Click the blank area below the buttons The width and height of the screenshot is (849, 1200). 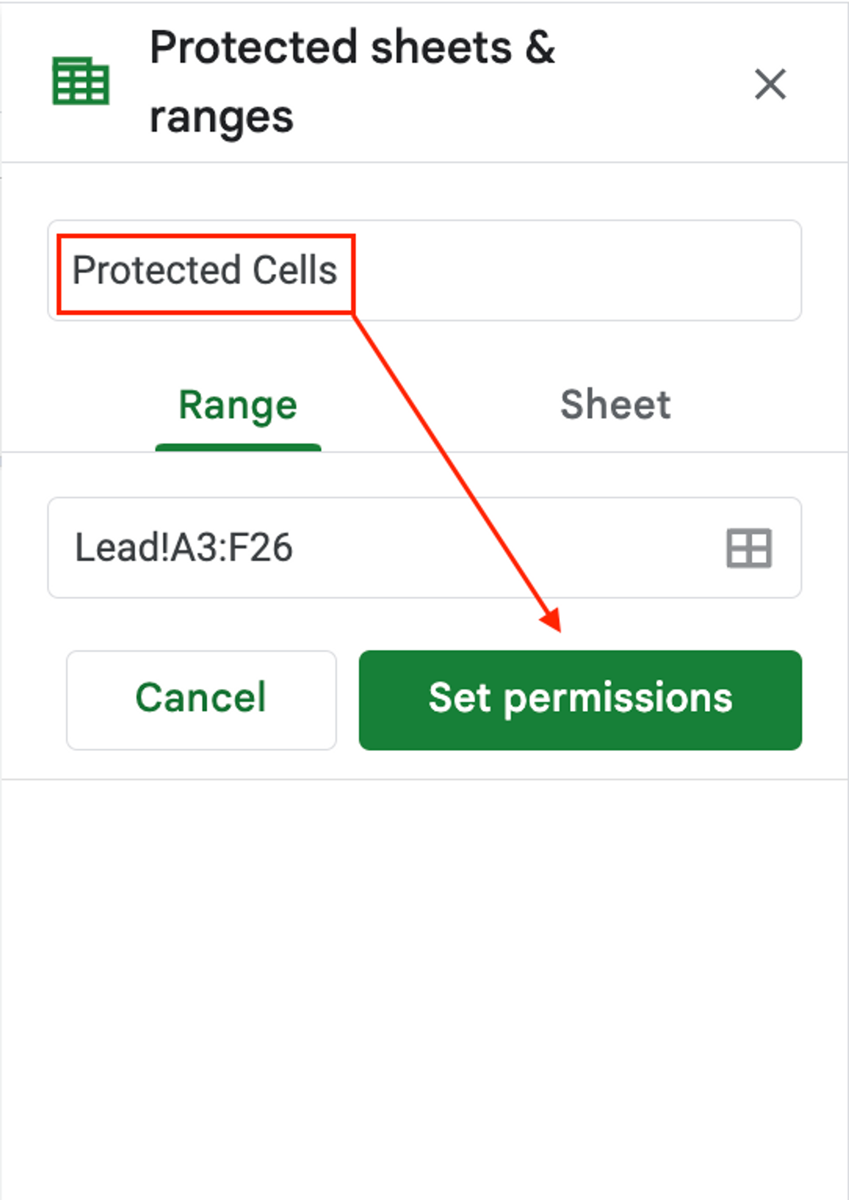(424, 967)
